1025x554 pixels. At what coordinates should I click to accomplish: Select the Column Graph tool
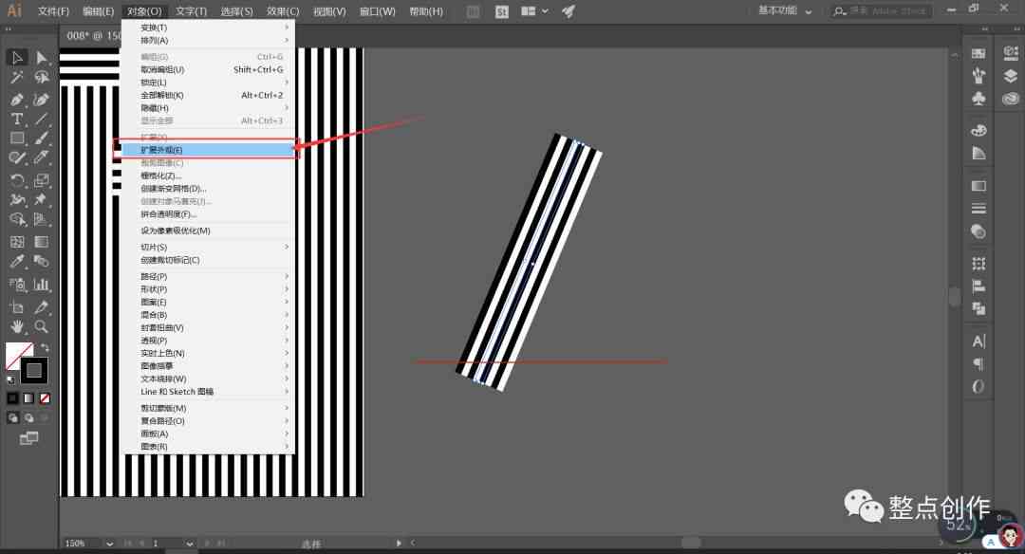(41, 285)
